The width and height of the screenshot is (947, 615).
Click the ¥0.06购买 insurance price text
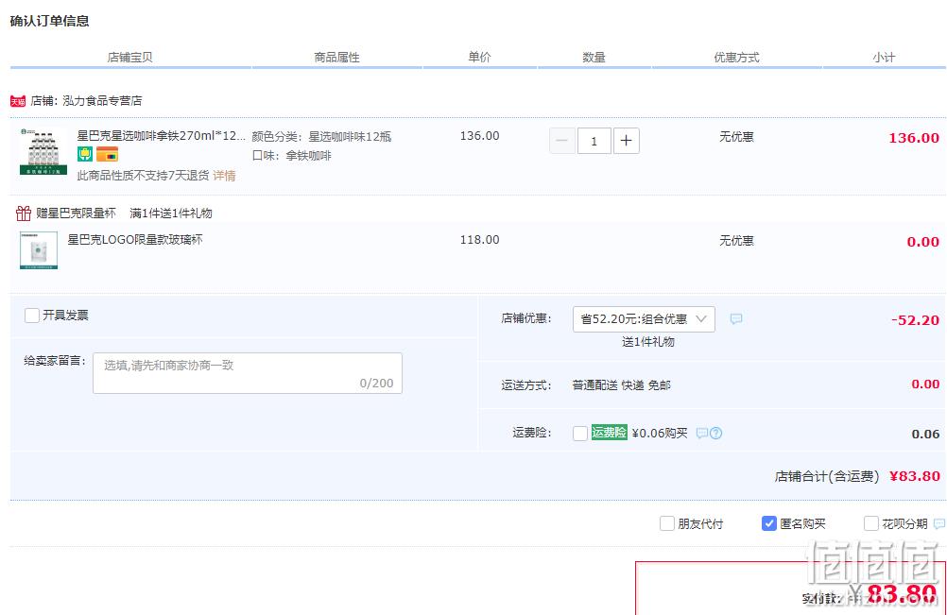(660, 433)
